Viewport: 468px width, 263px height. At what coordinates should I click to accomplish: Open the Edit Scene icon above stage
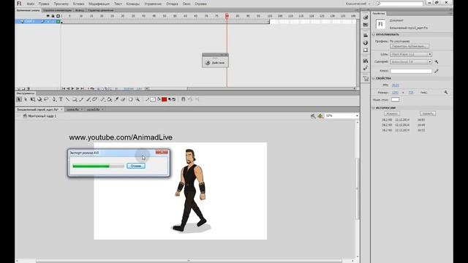(x=313, y=115)
